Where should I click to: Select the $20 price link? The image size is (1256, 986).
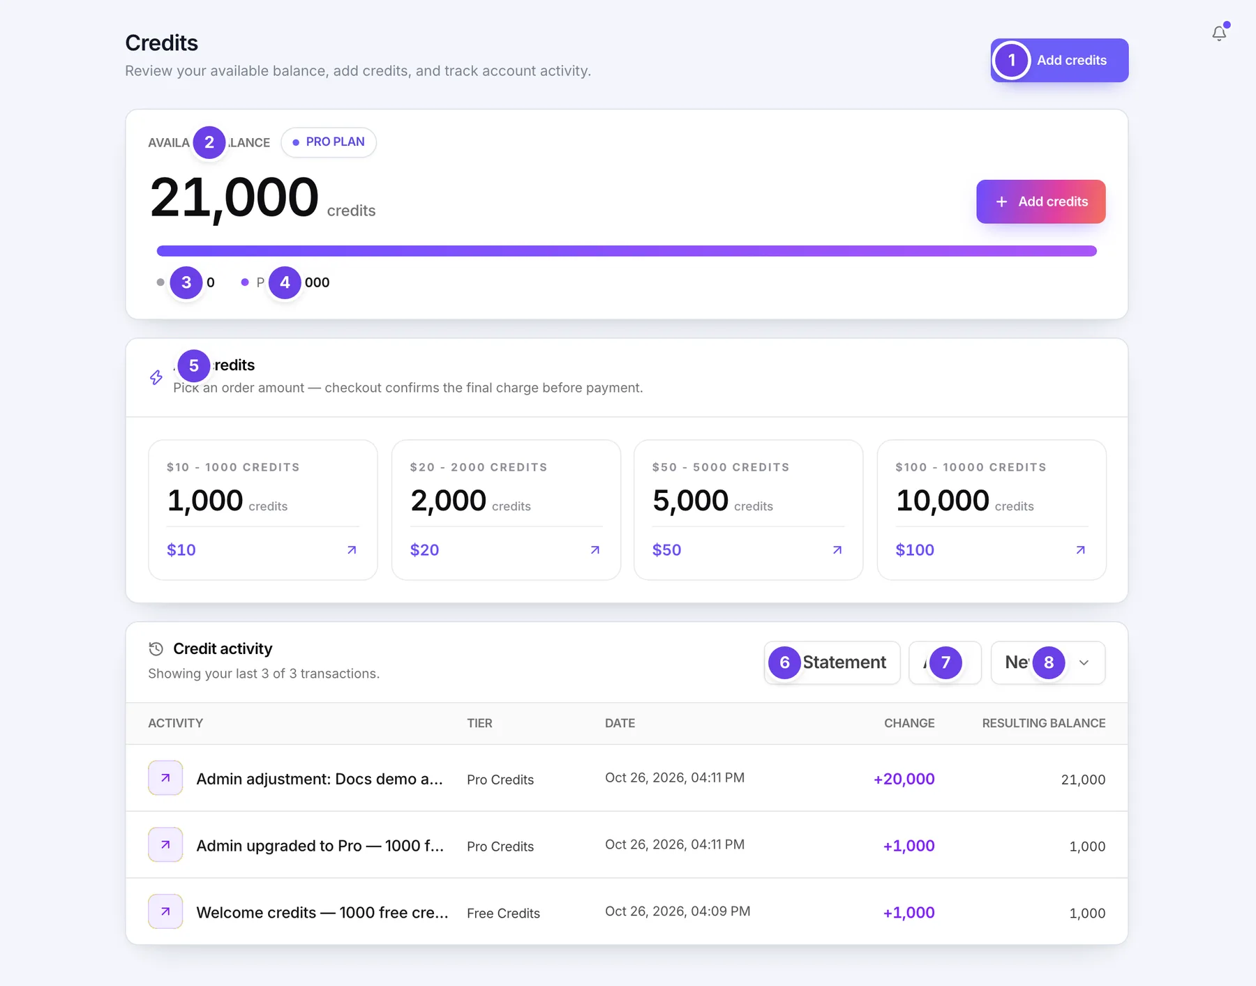tap(424, 550)
